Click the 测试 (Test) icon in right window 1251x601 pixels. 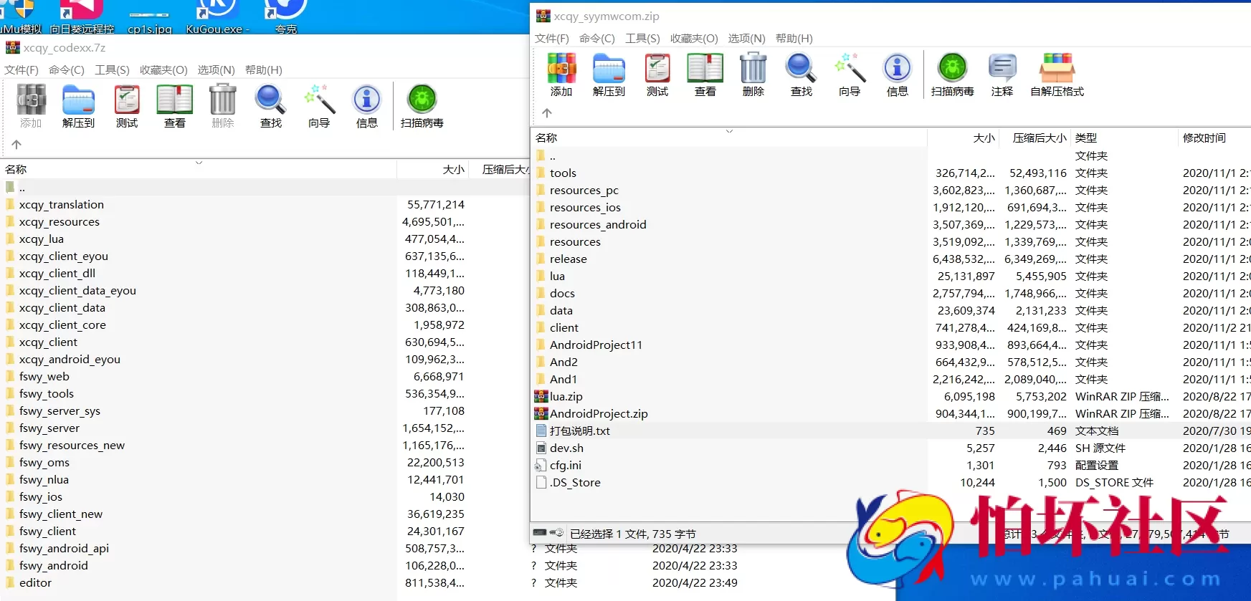point(657,74)
